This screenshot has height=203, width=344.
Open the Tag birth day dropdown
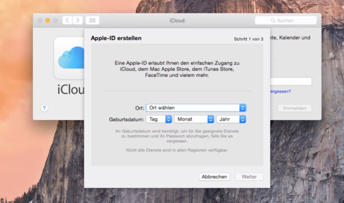159,119
